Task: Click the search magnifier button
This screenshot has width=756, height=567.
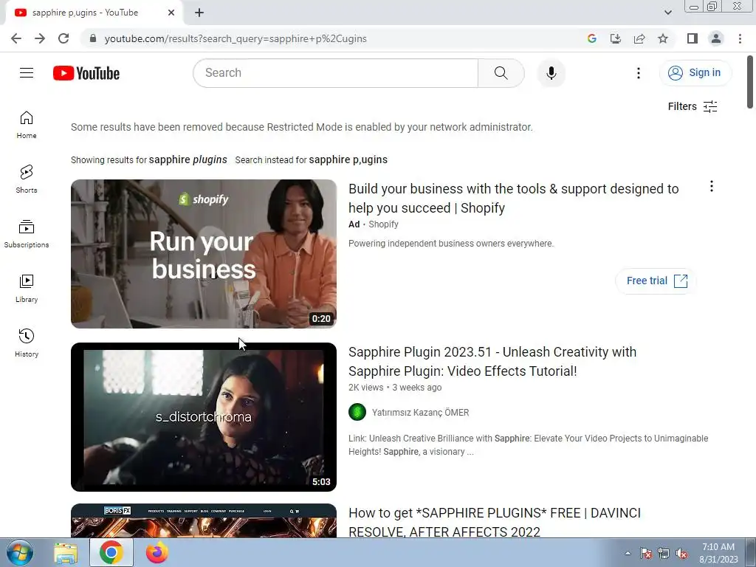Action: [x=501, y=73]
